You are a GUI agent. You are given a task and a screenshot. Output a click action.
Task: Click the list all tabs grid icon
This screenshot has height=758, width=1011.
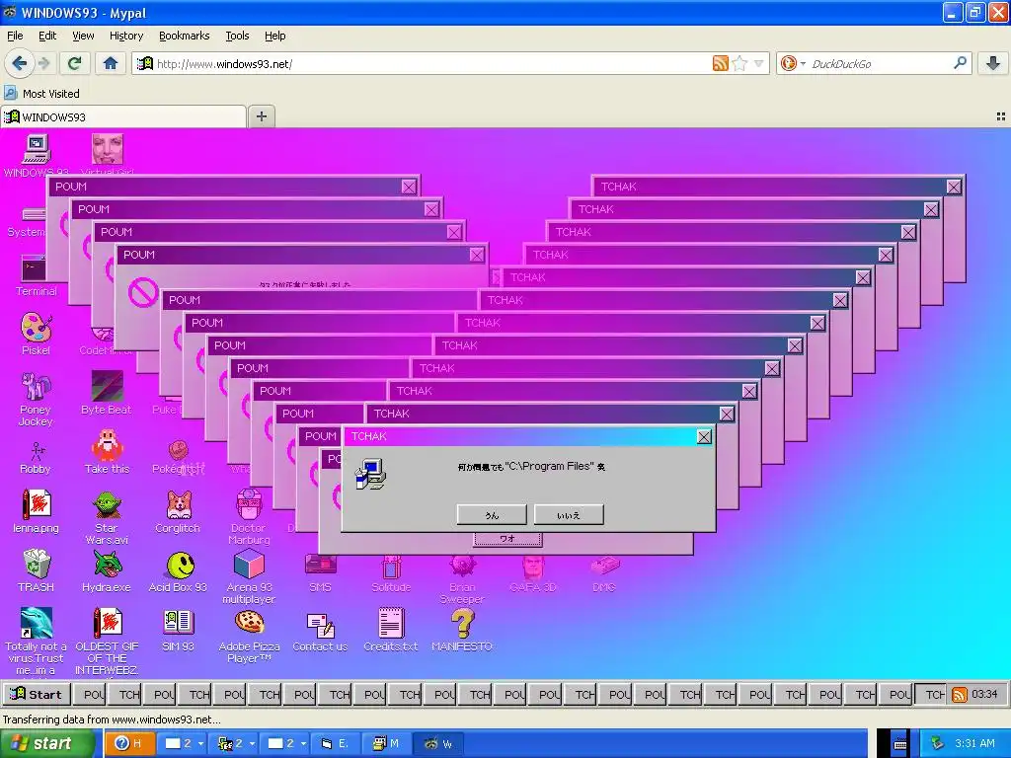1001,116
